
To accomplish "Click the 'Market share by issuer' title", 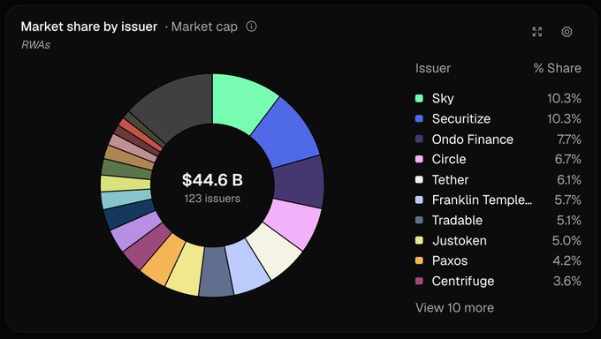I will (x=89, y=26).
